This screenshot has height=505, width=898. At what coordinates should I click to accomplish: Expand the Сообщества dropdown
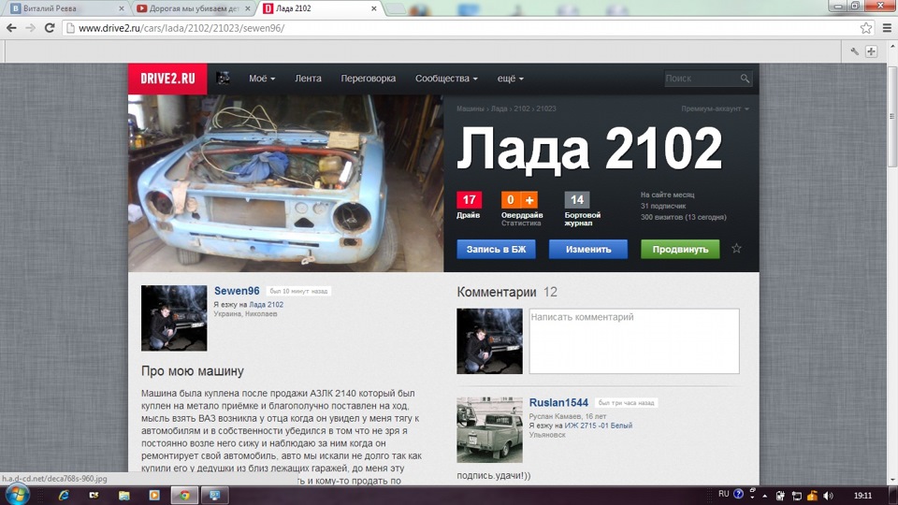(446, 79)
